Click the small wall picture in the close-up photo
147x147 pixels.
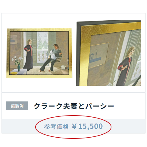(x=99, y=55)
